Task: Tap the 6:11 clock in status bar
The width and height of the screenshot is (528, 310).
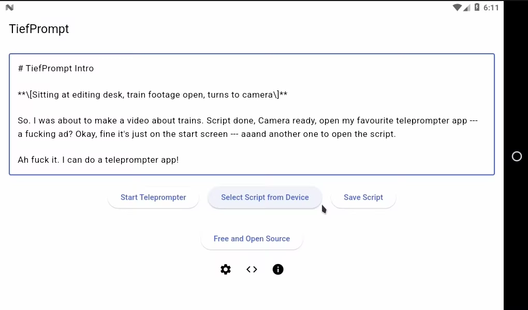Action: click(x=491, y=7)
